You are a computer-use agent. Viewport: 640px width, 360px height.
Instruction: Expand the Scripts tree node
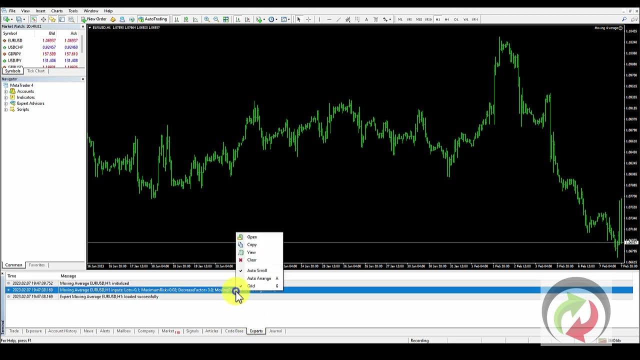coord(5,109)
